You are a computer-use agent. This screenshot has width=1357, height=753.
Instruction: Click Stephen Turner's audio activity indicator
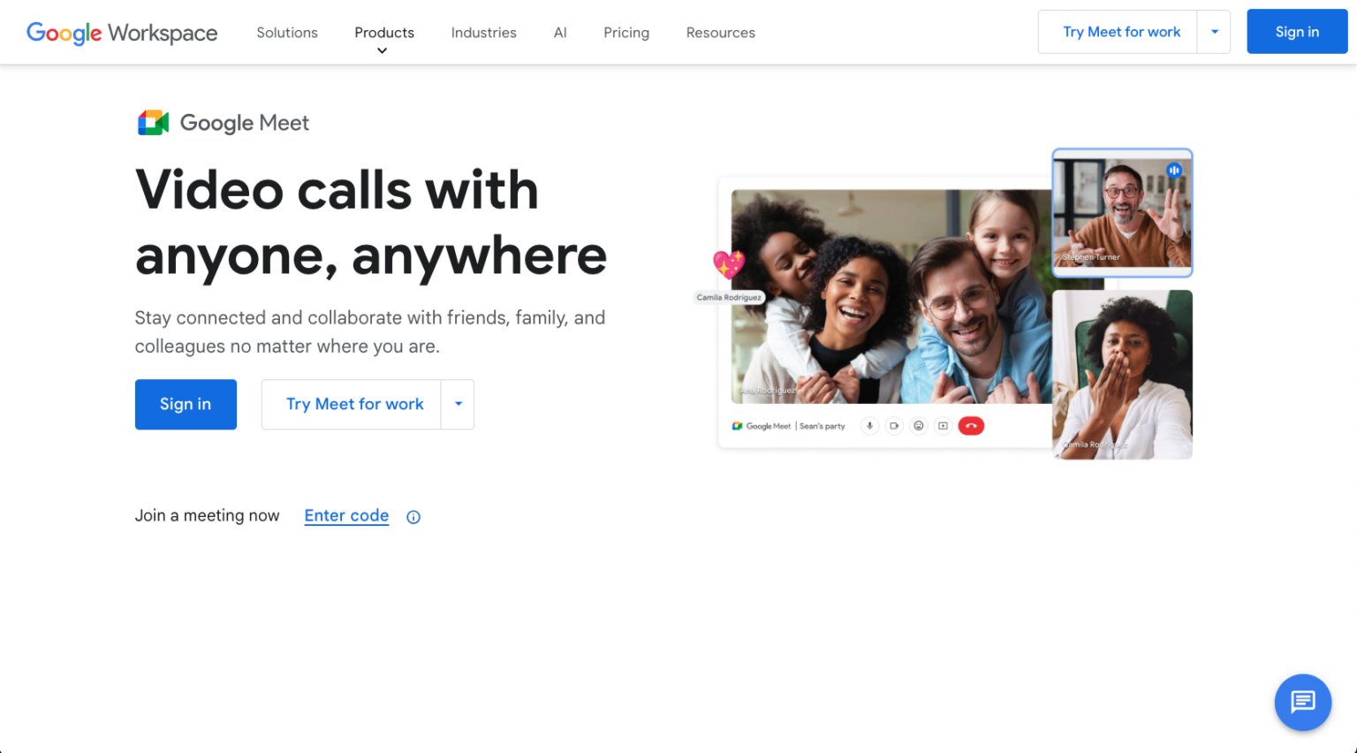(x=1173, y=170)
